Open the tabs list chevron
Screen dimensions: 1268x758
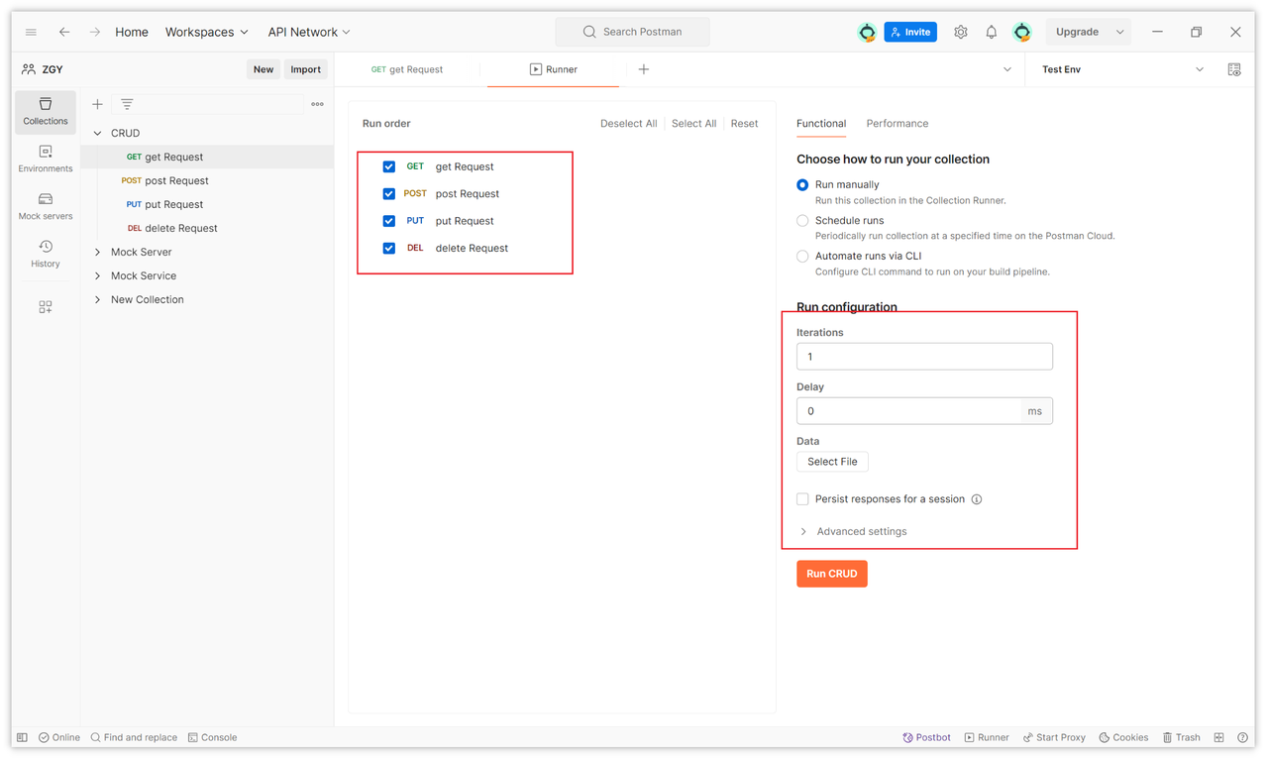click(1007, 69)
